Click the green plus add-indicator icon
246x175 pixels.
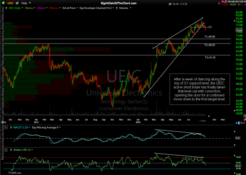3,3
